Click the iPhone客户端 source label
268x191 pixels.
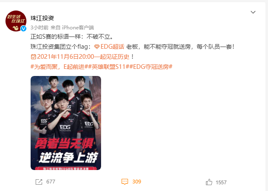click(x=78, y=28)
